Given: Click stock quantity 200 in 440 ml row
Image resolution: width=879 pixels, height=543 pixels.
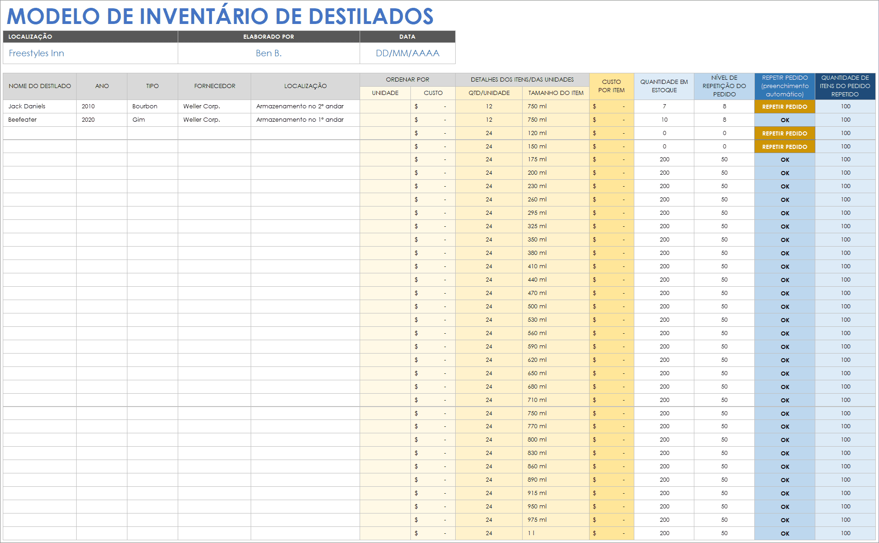Looking at the screenshot, I should (664, 280).
